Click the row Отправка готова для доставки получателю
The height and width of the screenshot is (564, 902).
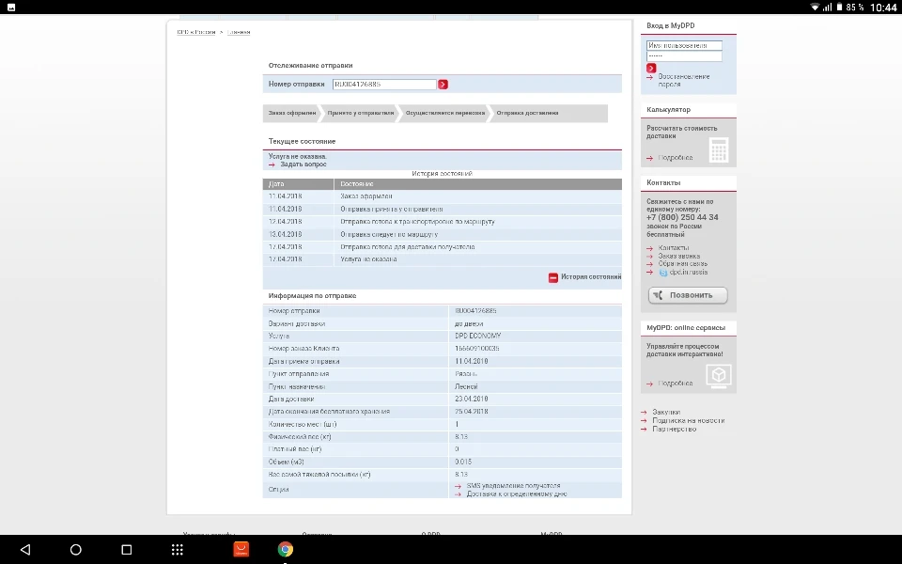click(x=443, y=247)
